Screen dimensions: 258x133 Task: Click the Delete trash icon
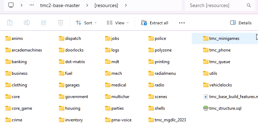click(x=61, y=23)
